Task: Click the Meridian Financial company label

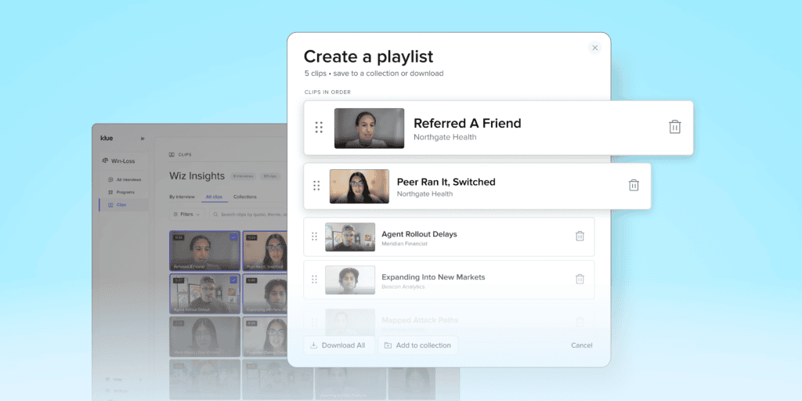Action: point(404,244)
